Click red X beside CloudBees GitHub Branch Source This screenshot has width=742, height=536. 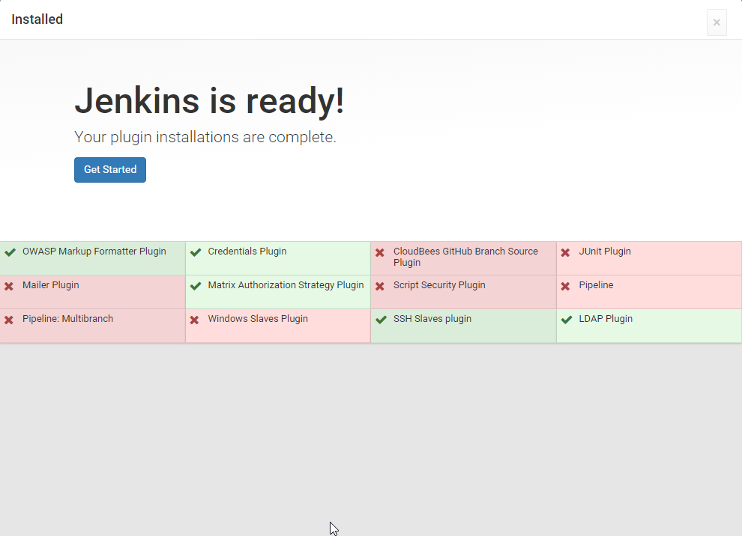tap(380, 253)
